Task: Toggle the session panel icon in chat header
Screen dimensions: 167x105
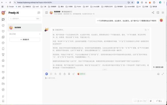Action: [47, 13]
